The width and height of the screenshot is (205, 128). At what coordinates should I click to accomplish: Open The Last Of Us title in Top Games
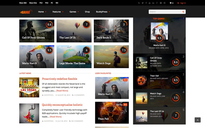click(x=157, y=111)
